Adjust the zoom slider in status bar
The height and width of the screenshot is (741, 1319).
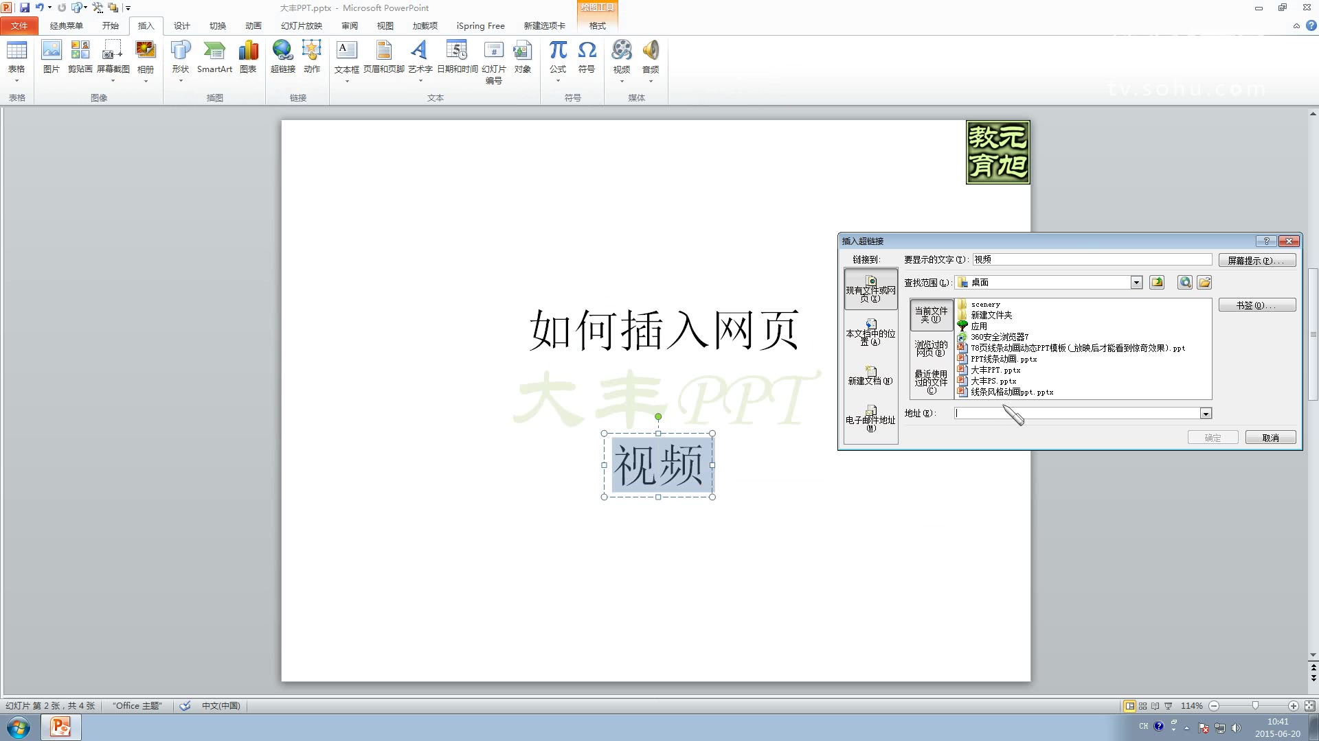pos(1256,705)
